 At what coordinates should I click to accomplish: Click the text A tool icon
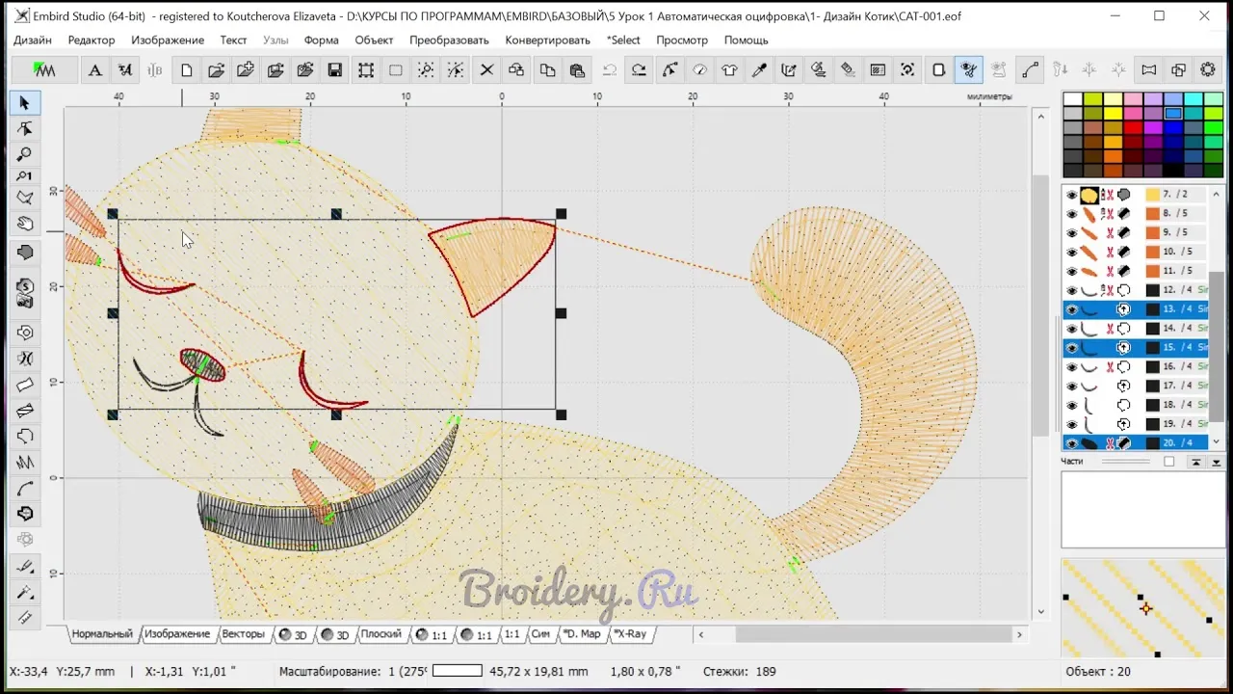[x=94, y=69]
